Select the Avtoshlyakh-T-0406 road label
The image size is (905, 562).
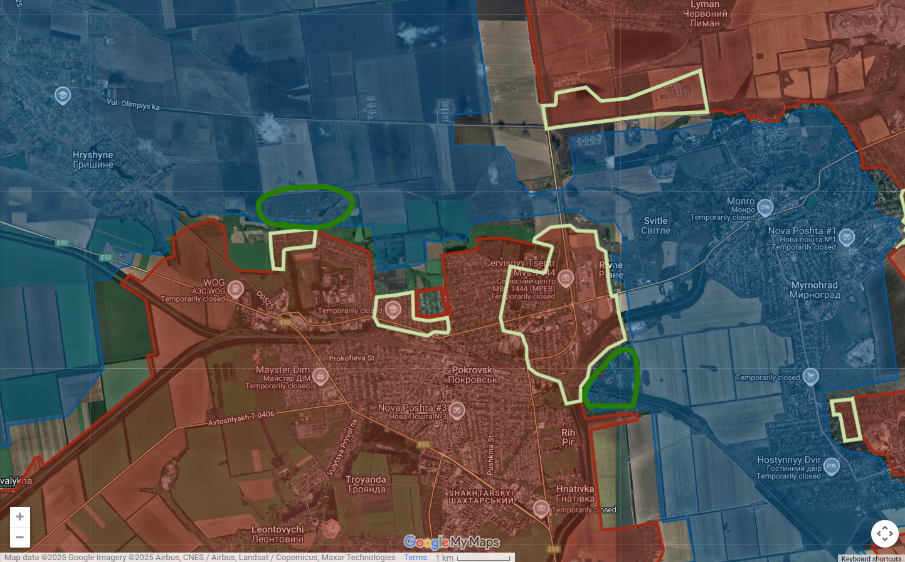point(241,418)
